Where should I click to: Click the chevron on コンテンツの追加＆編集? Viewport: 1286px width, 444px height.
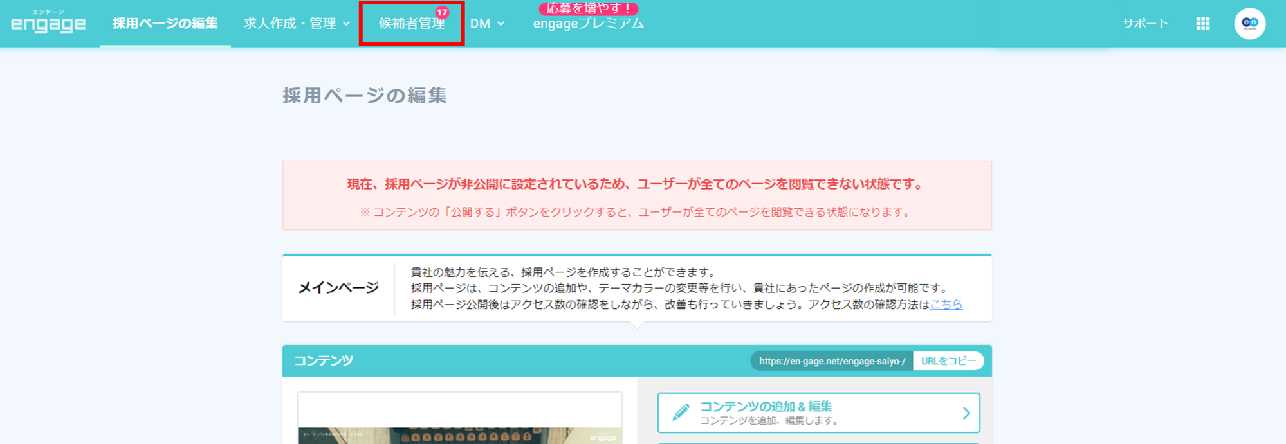point(966,413)
